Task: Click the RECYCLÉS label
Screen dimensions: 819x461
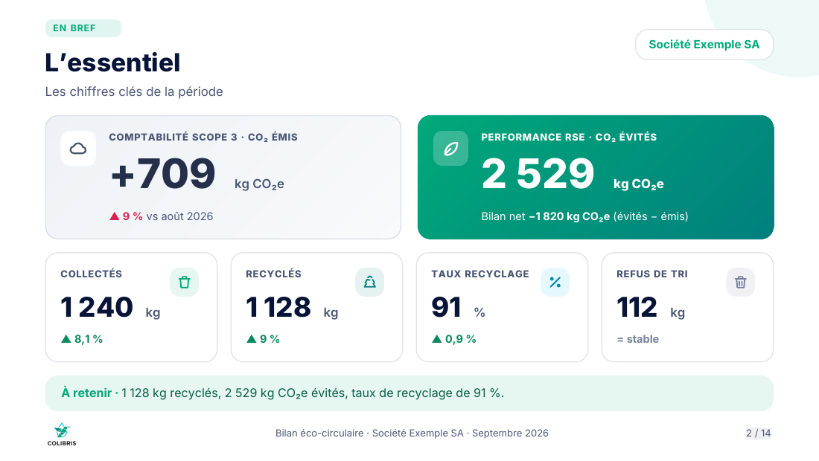Action: coord(274,274)
